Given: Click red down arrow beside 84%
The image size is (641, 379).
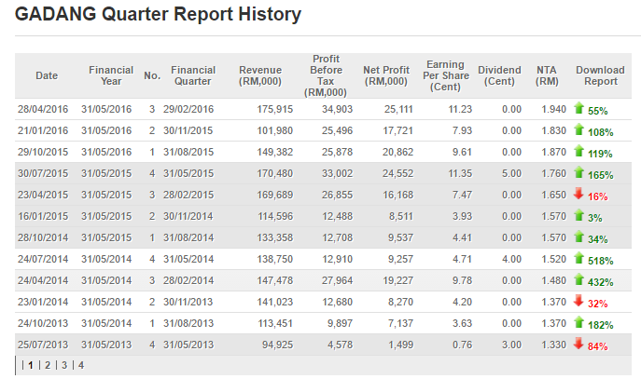Looking at the screenshot, I should 578,344.
